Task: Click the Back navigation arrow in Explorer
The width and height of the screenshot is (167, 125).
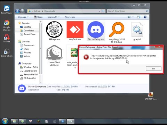Action: 17,11
